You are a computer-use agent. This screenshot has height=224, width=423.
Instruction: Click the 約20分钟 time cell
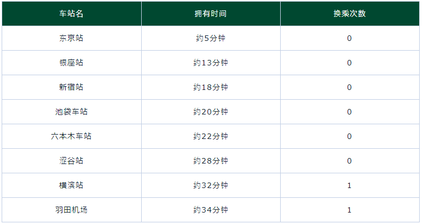click(x=211, y=112)
